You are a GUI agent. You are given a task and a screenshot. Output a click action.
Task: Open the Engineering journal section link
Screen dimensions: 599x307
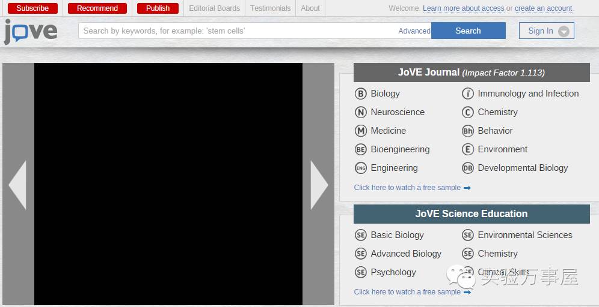pyautogui.click(x=394, y=168)
